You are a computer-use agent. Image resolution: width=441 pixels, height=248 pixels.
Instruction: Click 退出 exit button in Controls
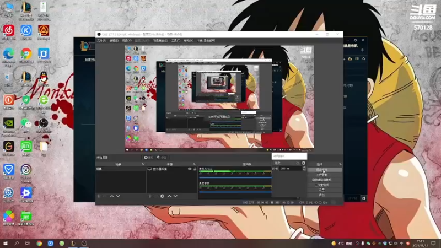click(325, 195)
